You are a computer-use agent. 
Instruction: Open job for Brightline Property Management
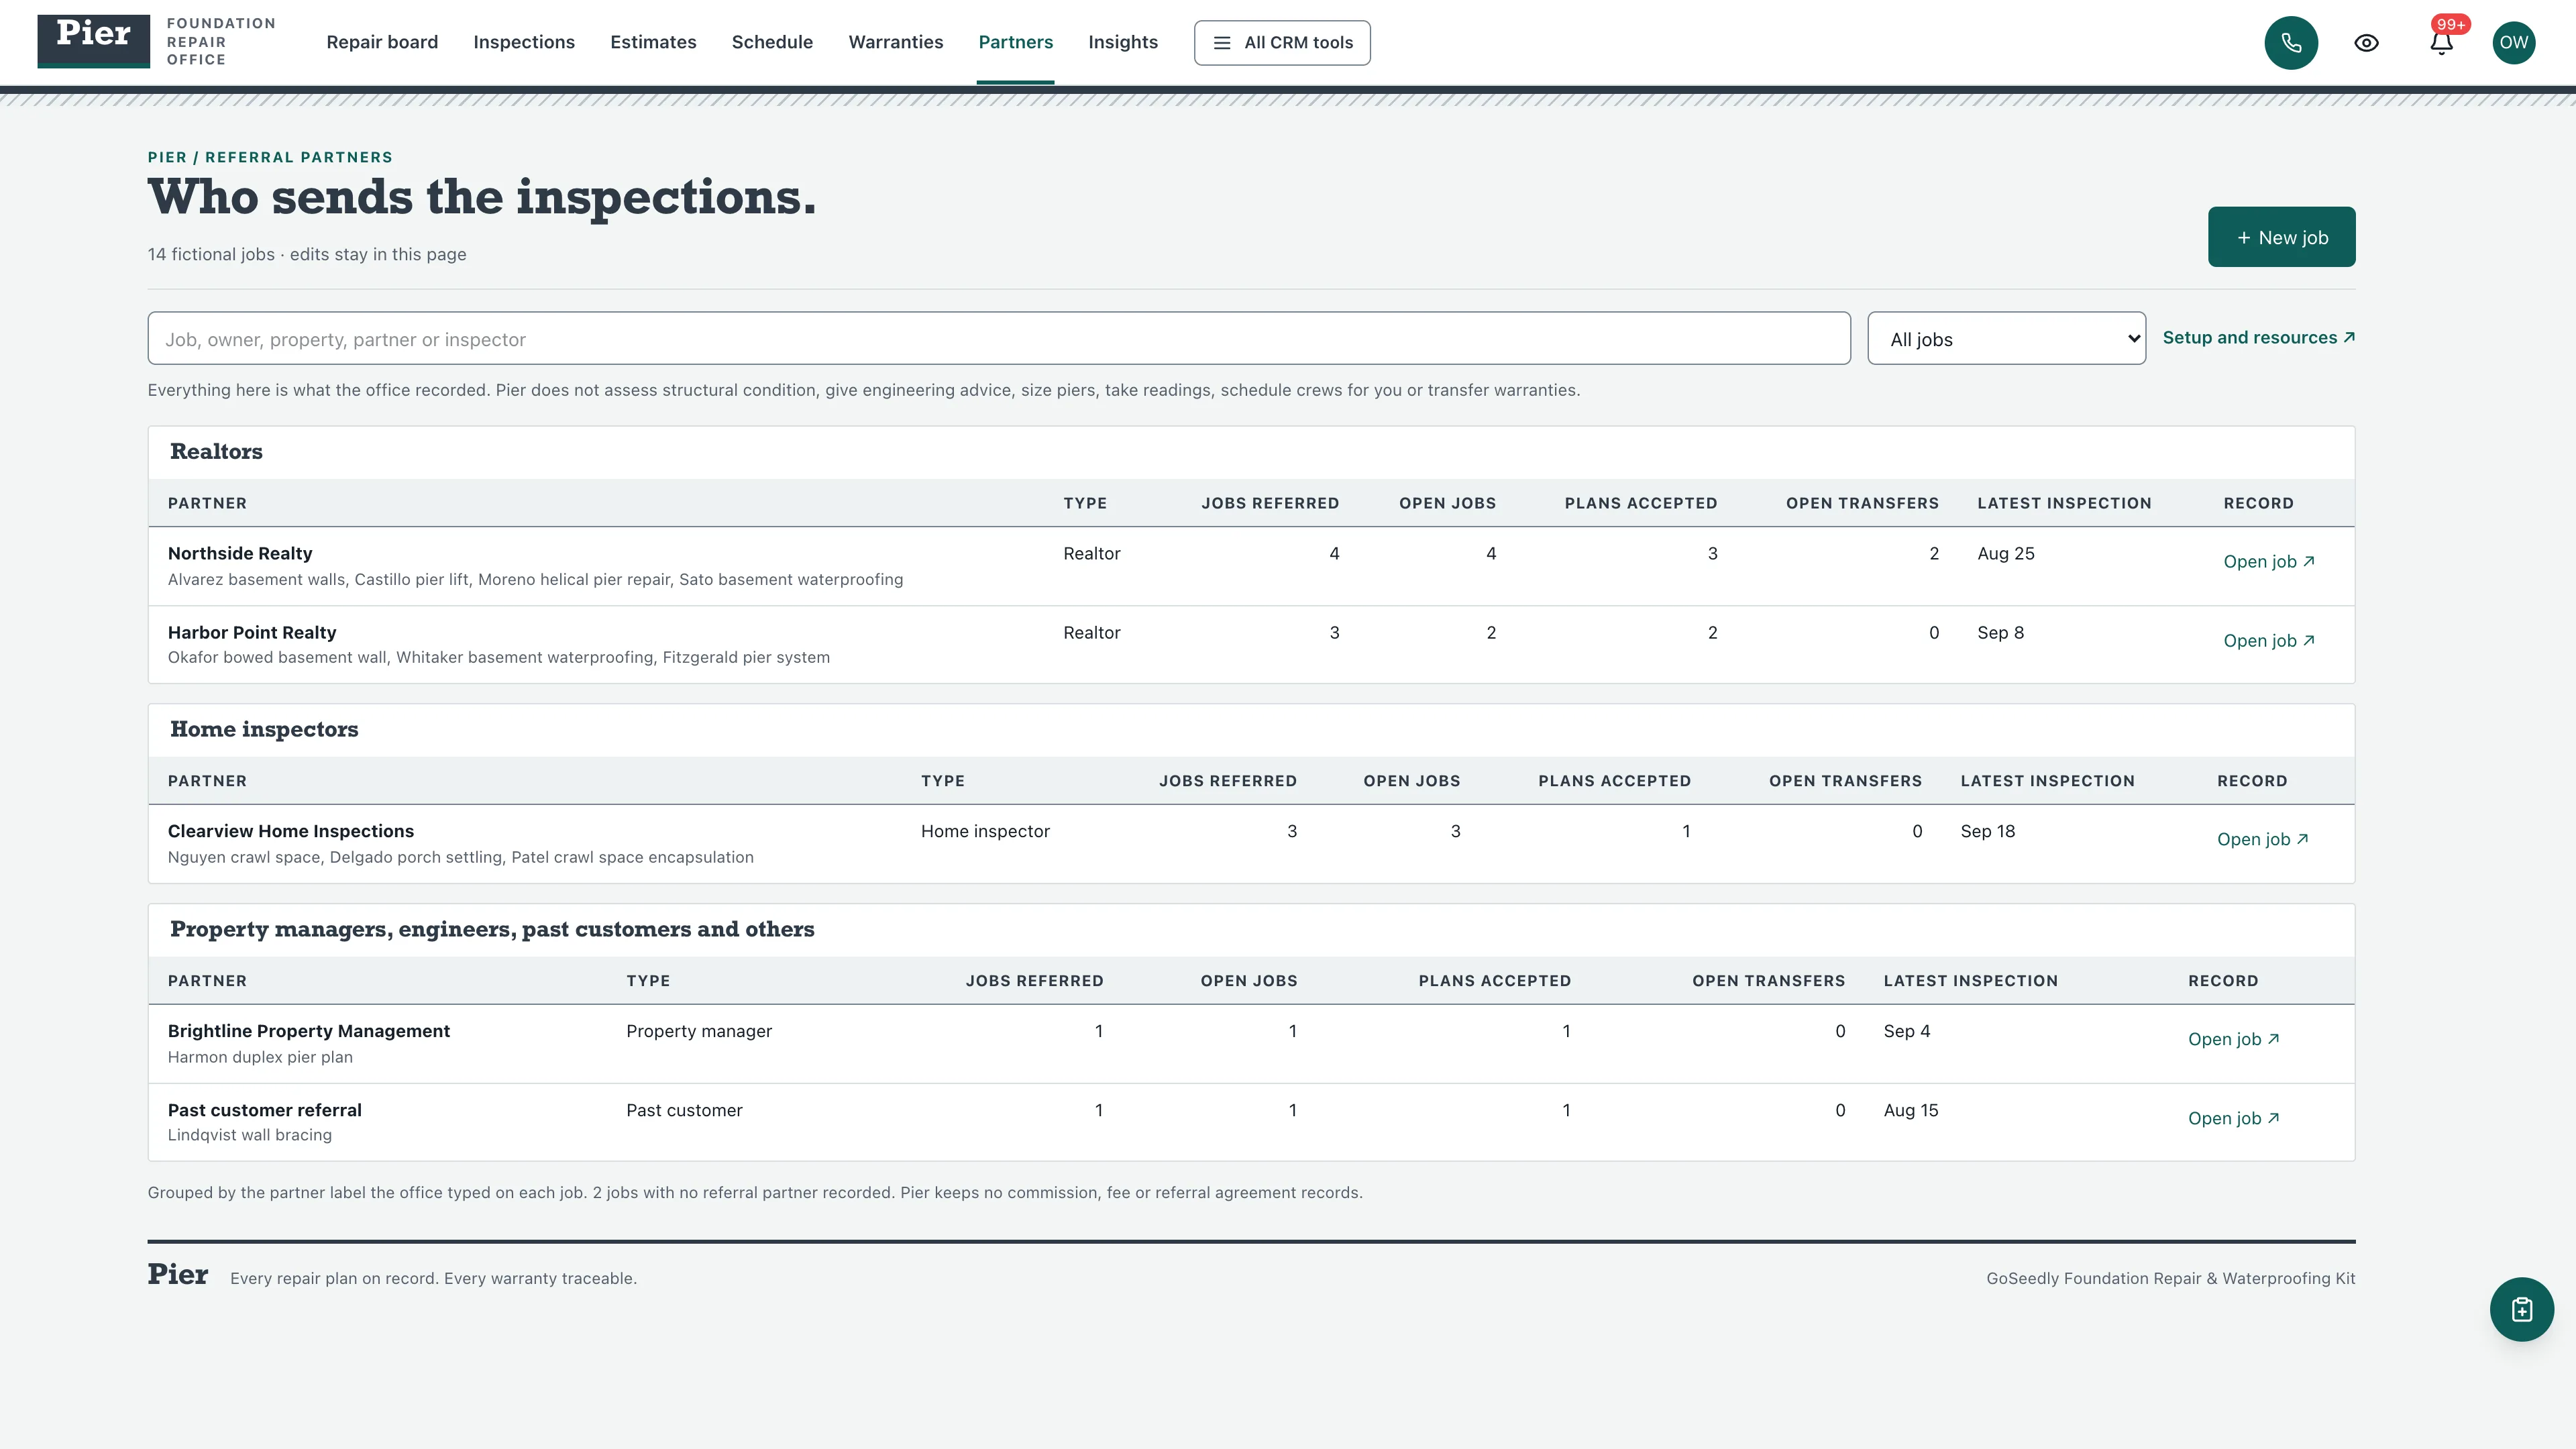coord(2234,1040)
